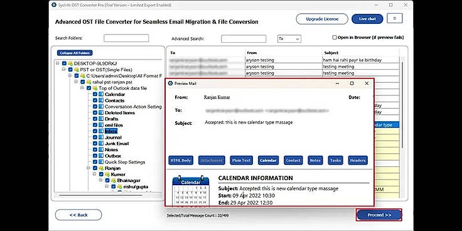Click the Kumar folder icon in the tree

click(107, 175)
